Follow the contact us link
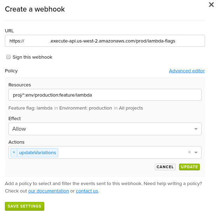The image size is (217, 216). pyautogui.click(x=87, y=191)
